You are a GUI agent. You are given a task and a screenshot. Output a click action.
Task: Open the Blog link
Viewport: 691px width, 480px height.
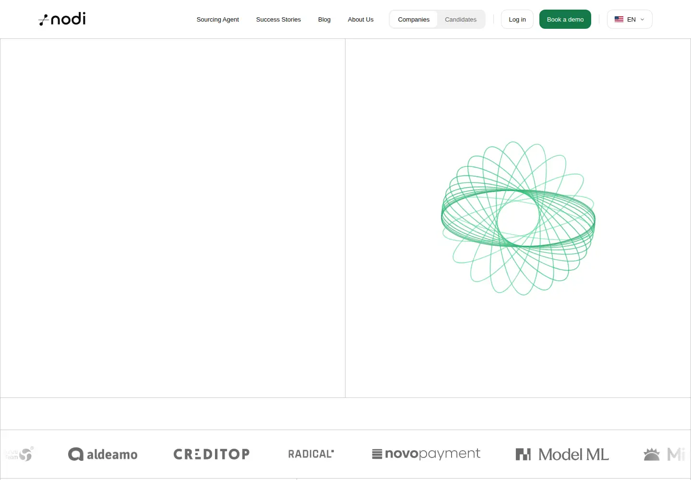[324, 20]
